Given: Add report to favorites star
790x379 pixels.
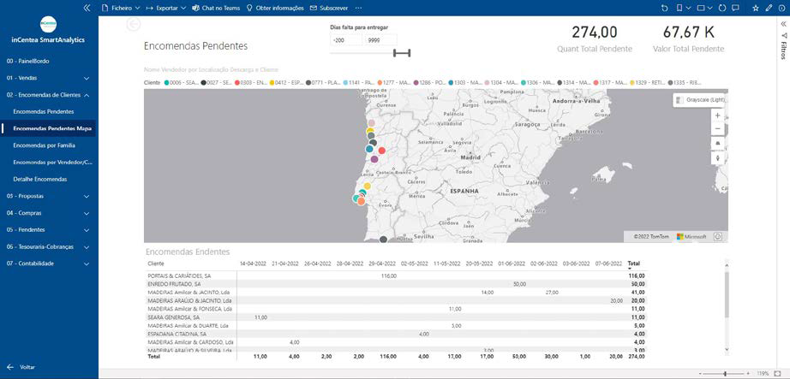Looking at the screenshot, I should [755, 8].
